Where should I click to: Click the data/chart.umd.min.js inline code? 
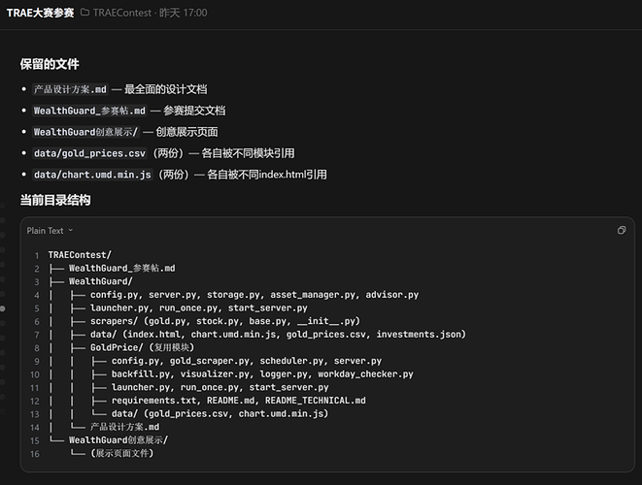click(x=92, y=175)
